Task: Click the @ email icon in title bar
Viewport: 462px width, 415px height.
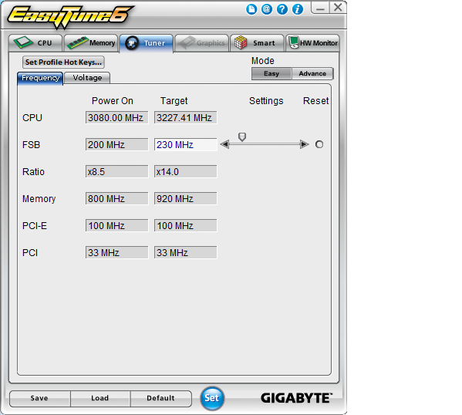Action: point(267,9)
